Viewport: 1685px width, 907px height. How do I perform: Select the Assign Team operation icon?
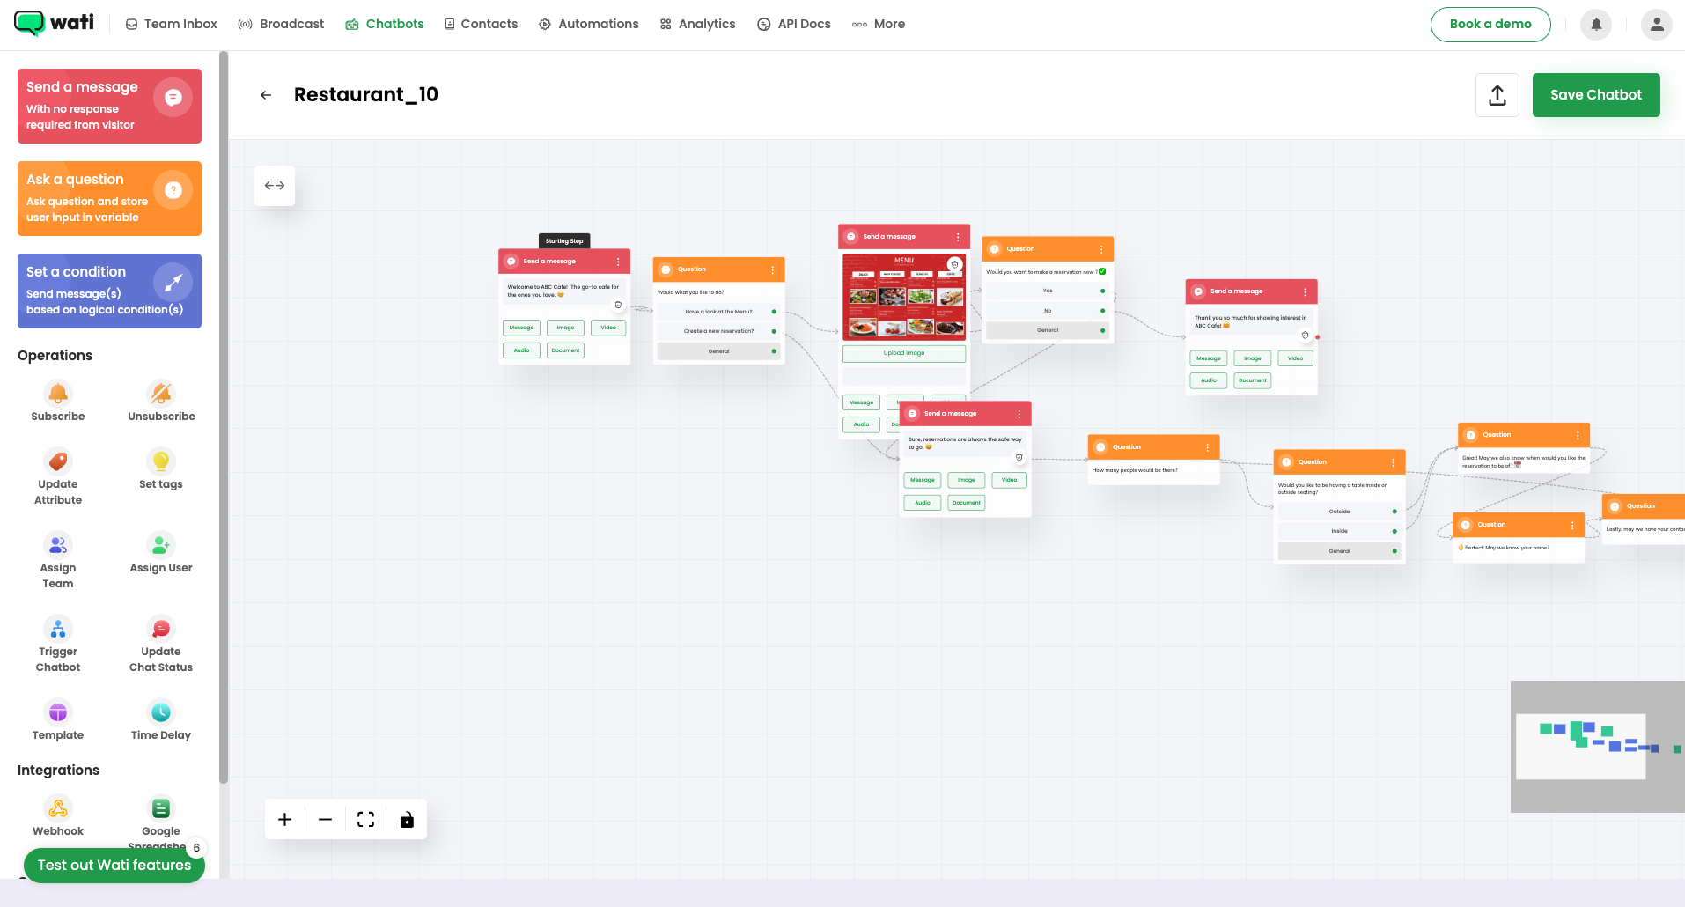click(x=57, y=544)
